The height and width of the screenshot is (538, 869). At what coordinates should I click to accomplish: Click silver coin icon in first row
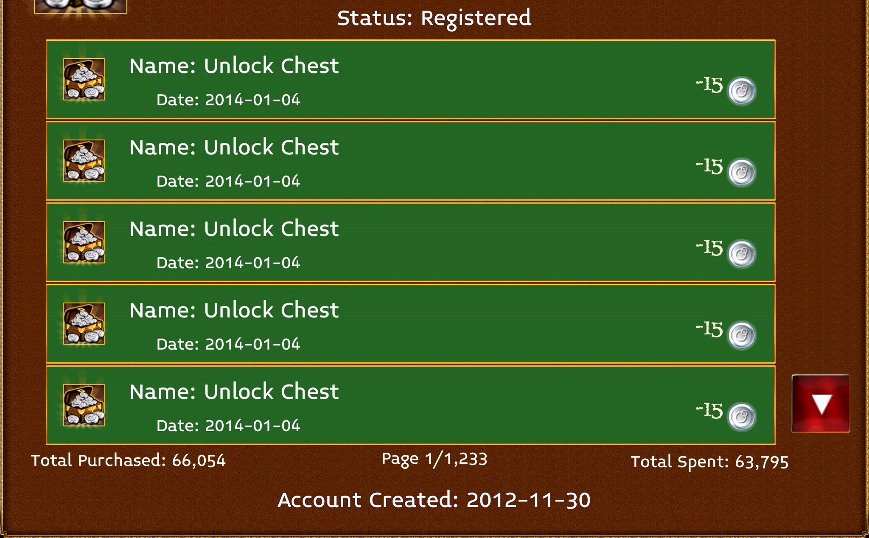pos(741,91)
